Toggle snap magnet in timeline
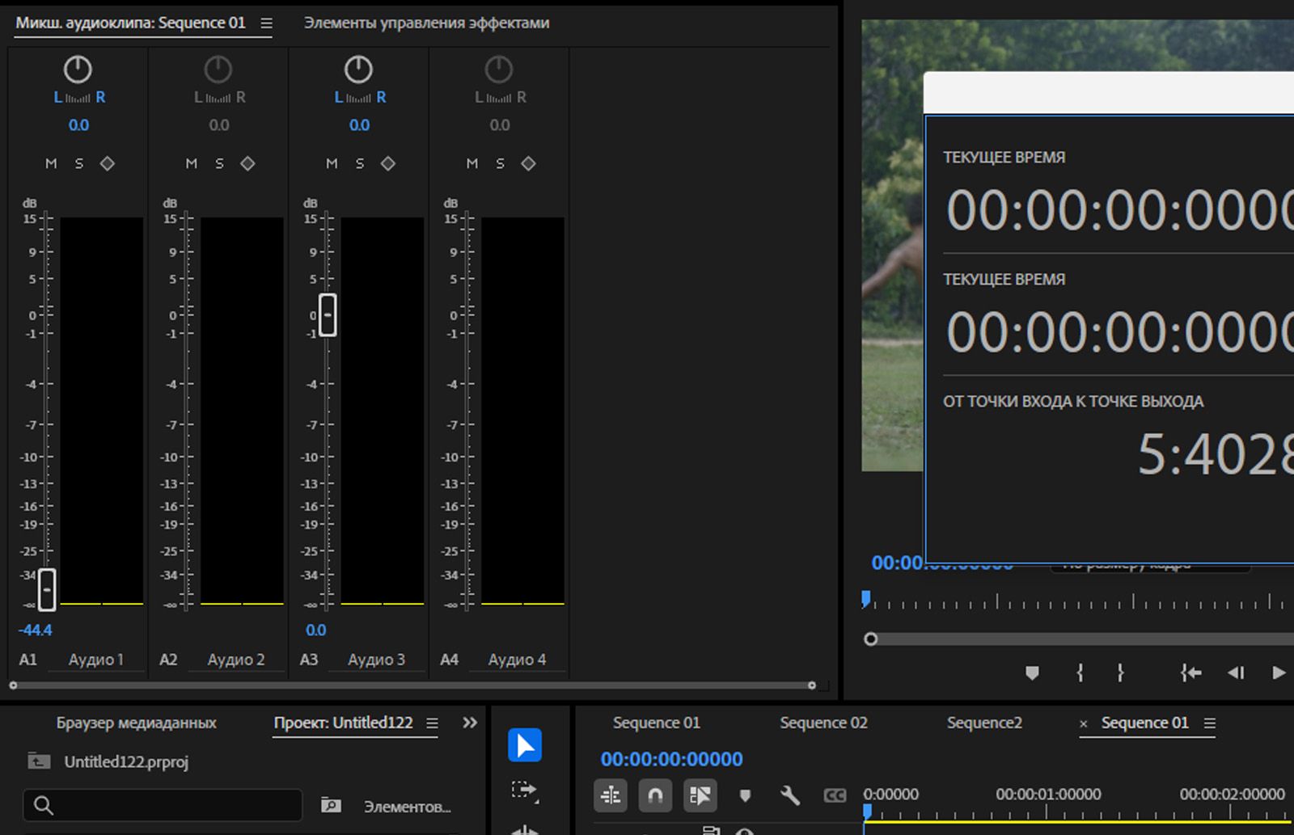 (655, 796)
